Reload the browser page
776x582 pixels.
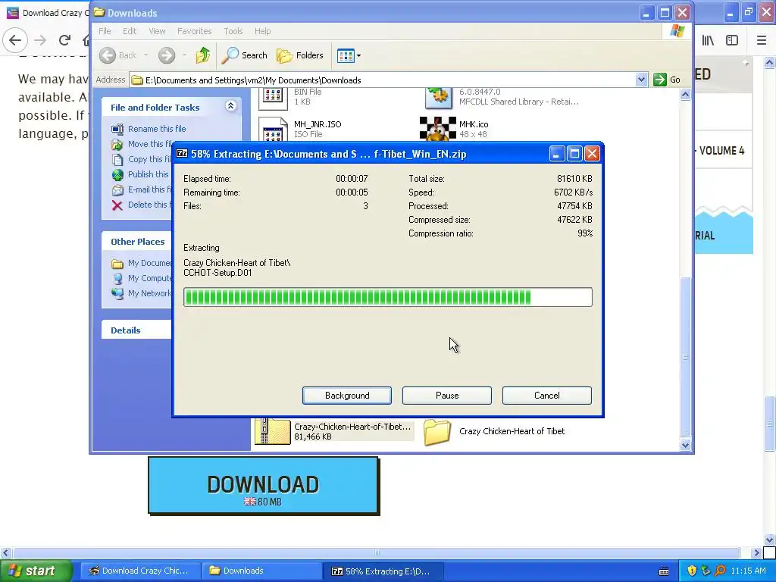[x=64, y=40]
